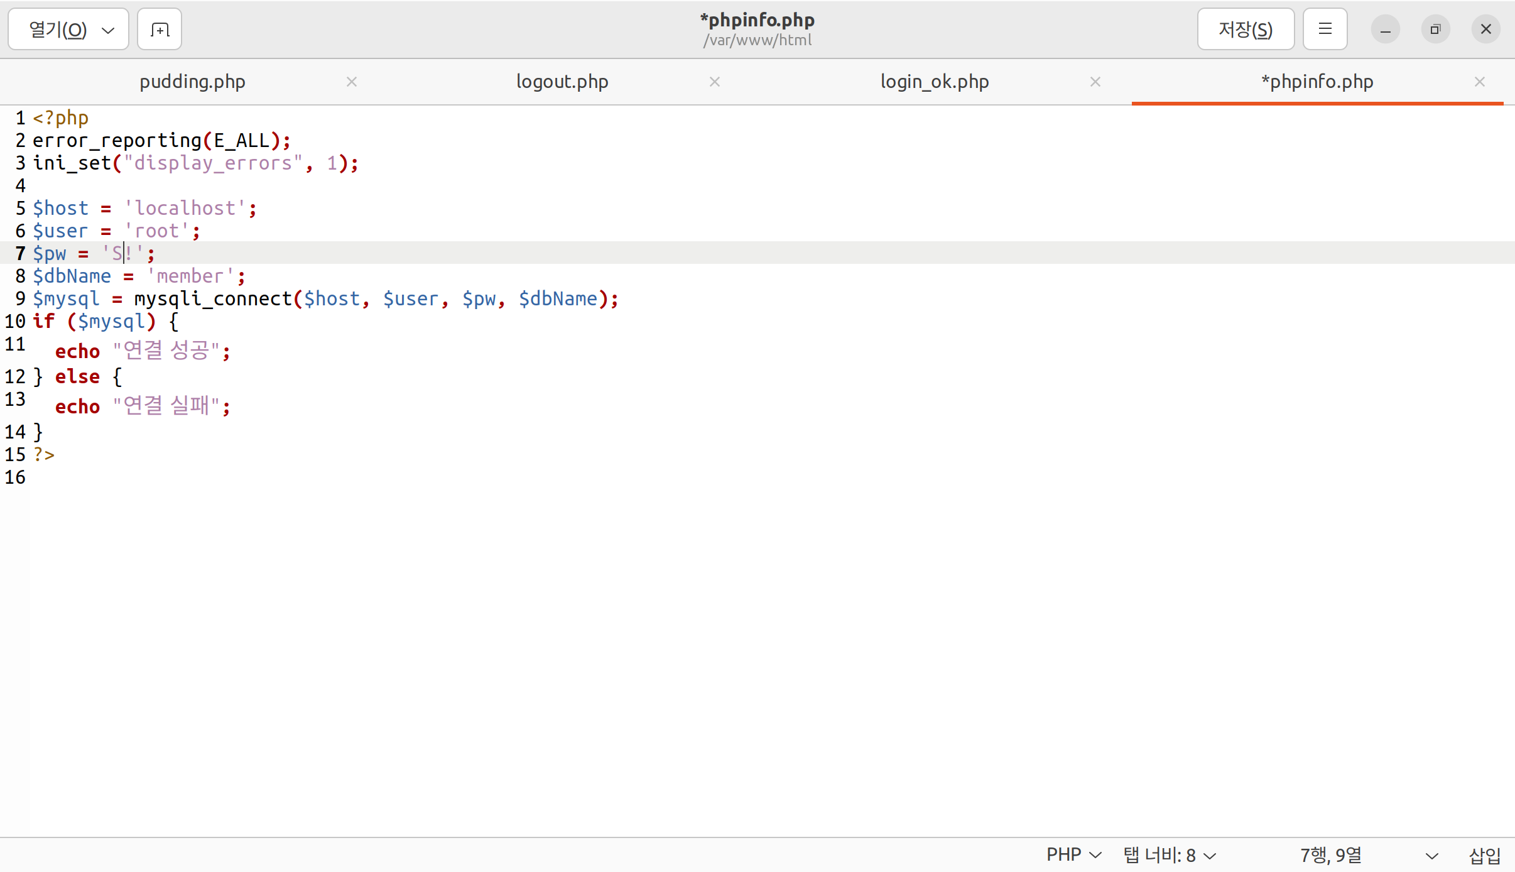Screen dimensions: 1515x872
Task: Switch to the logout.php tab
Action: (x=562, y=82)
